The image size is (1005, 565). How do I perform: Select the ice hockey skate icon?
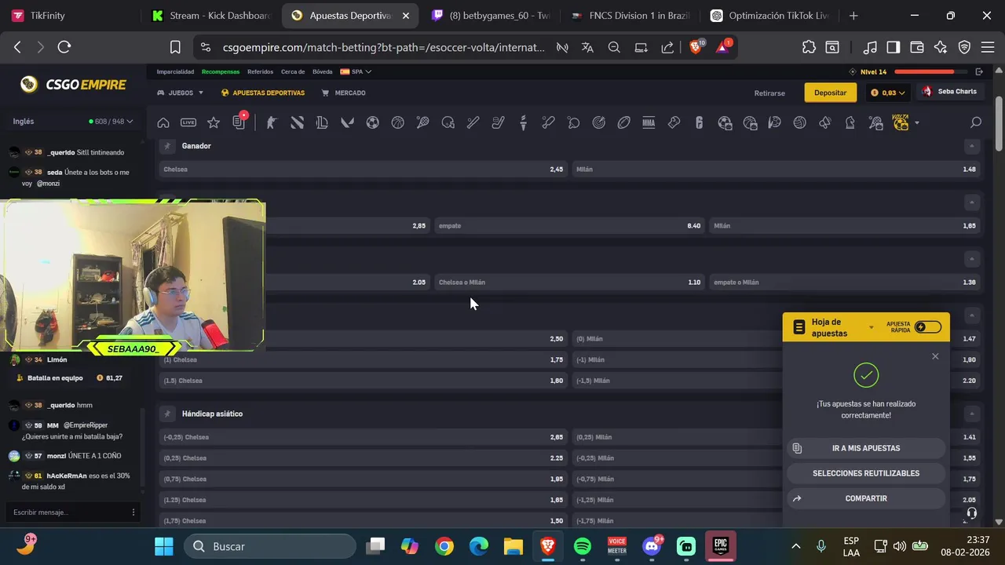(x=498, y=122)
